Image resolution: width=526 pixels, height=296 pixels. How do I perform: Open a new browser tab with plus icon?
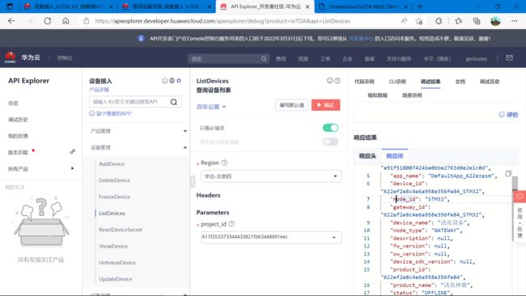coord(420,6)
